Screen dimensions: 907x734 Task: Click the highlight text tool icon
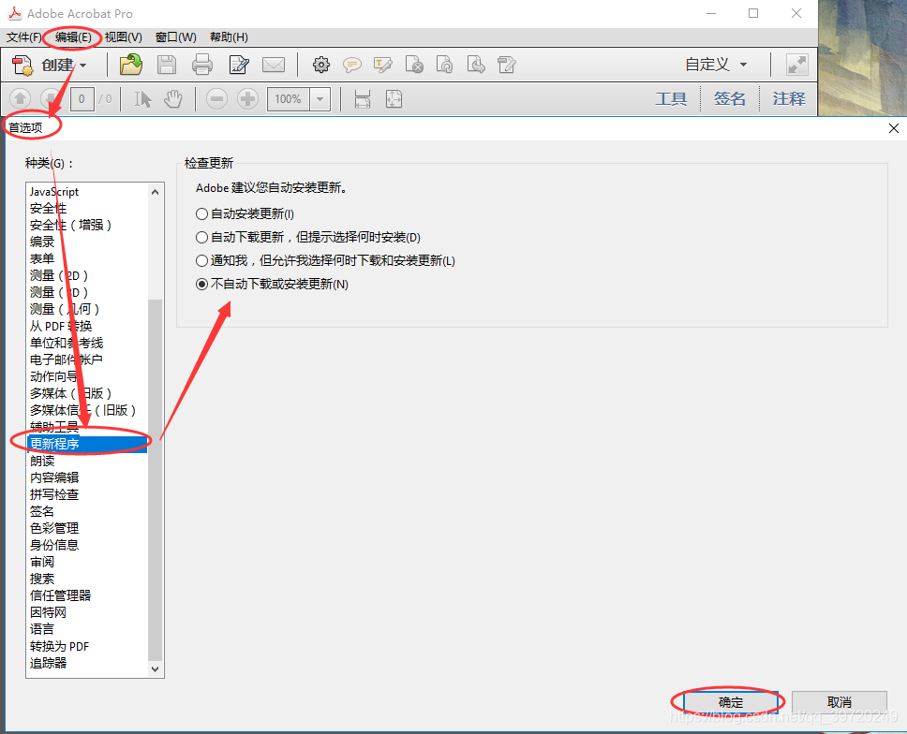[383, 65]
